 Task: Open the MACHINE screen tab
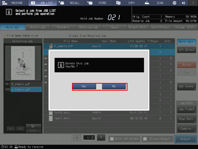click(14, 3)
